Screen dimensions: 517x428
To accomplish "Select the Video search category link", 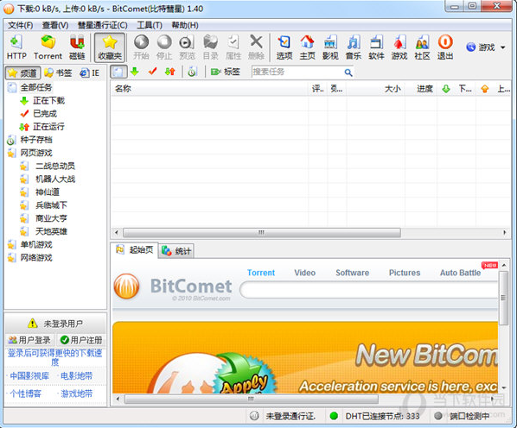I will [304, 273].
